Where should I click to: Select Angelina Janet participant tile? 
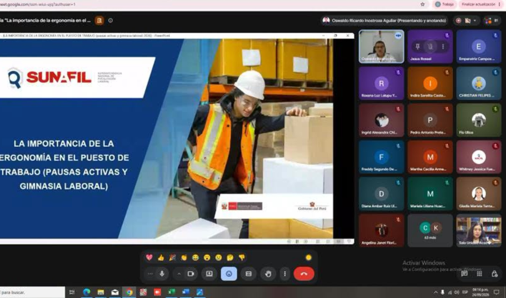tap(381, 231)
